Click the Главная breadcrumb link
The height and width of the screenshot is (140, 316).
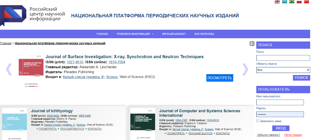pyautogui.click(x=6, y=43)
